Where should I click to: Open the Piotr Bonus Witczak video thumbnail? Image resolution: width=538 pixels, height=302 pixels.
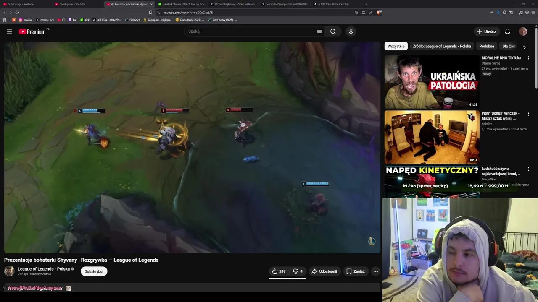pyautogui.click(x=432, y=137)
